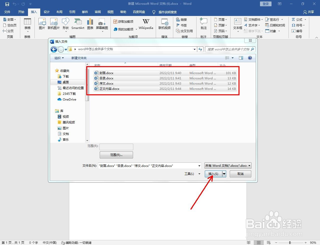This screenshot has height=245, width=320.
Task: Click the search box in the dialog
Action: (x=230, y=49)
